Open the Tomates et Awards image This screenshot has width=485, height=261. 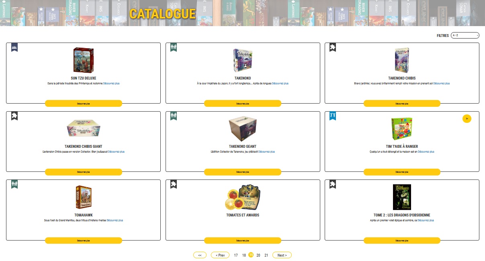pyautogui.click(x=243, y=197)
